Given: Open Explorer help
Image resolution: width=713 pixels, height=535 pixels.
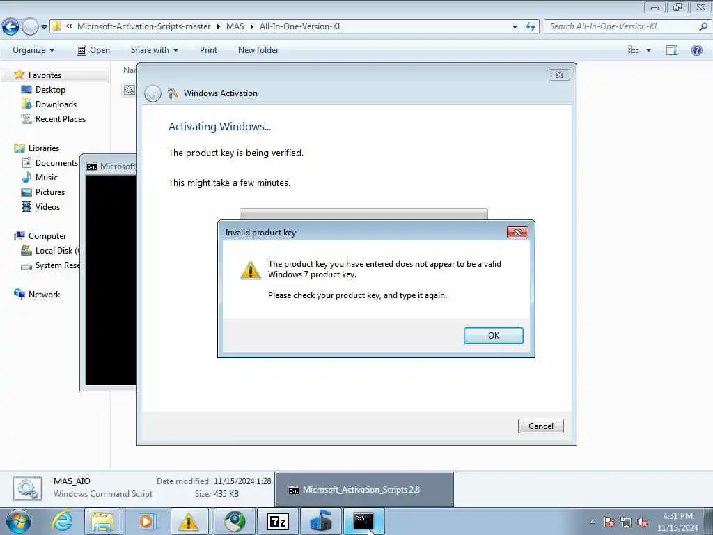Looking at the screenshot, I should [696, 50].
